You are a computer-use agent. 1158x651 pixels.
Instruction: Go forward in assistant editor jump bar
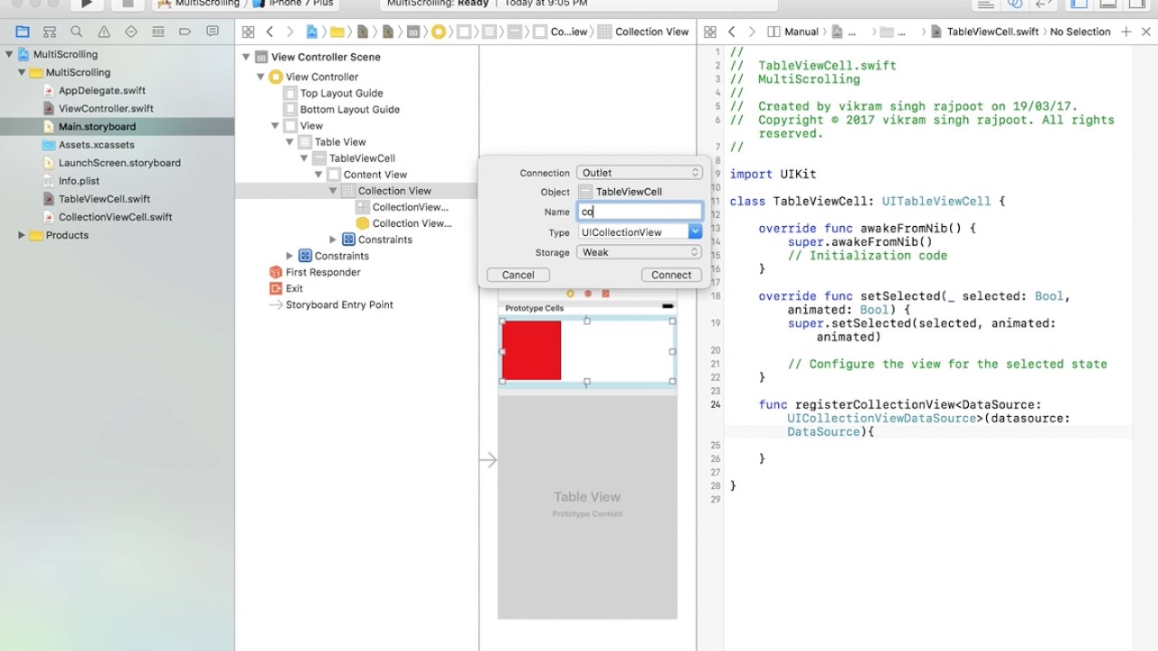coord(753,32)
